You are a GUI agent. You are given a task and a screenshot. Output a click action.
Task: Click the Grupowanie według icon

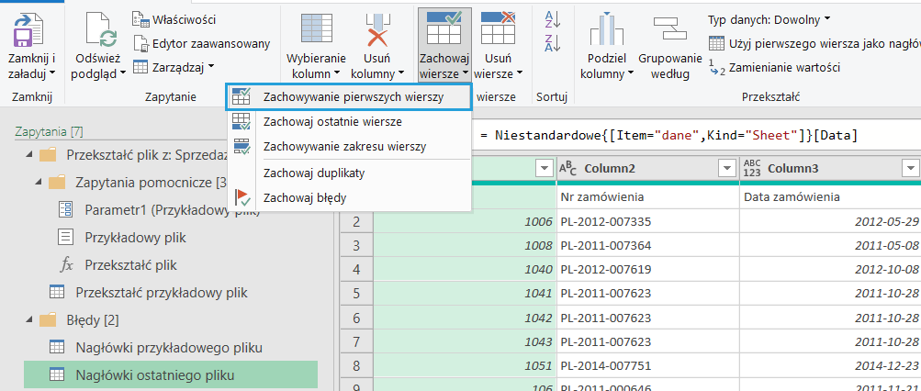click(x=670, y=29)
